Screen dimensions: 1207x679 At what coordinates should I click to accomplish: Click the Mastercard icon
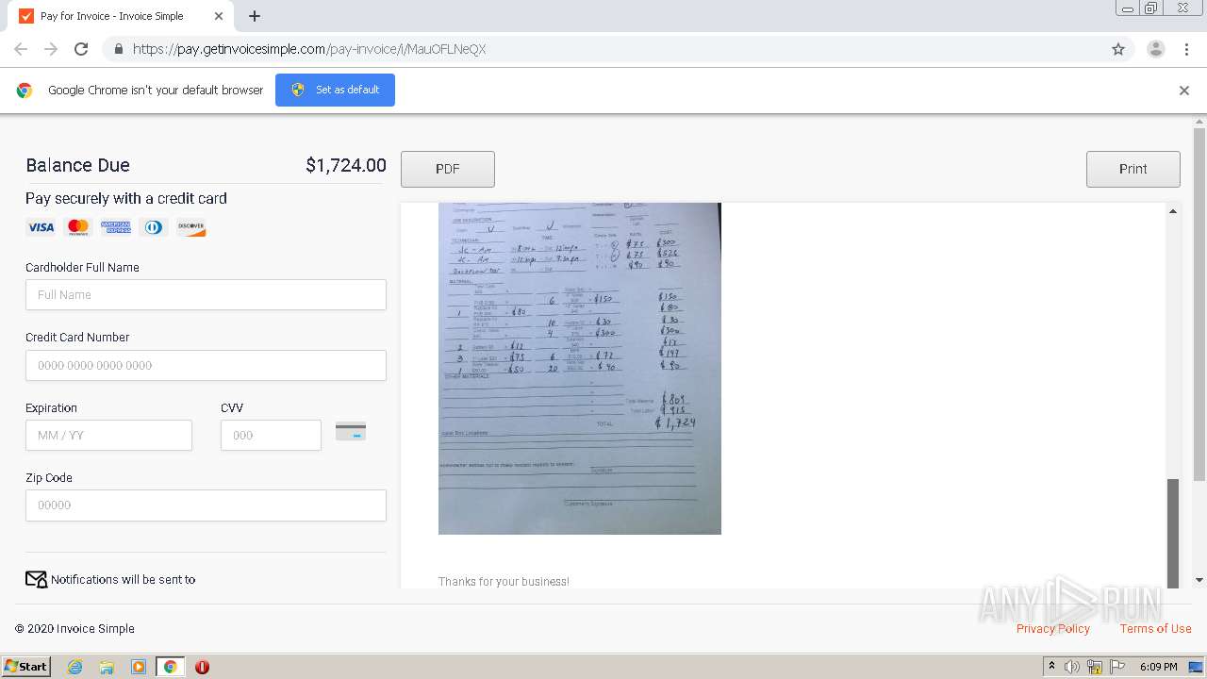(78, 227)
